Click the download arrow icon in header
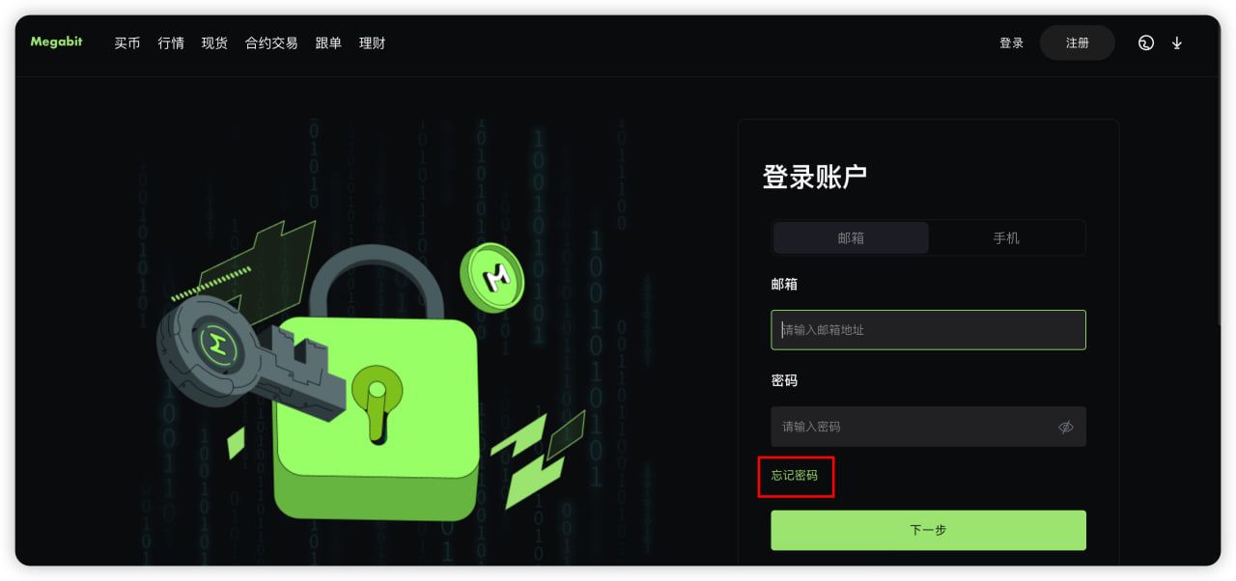 coord(1176,42)
